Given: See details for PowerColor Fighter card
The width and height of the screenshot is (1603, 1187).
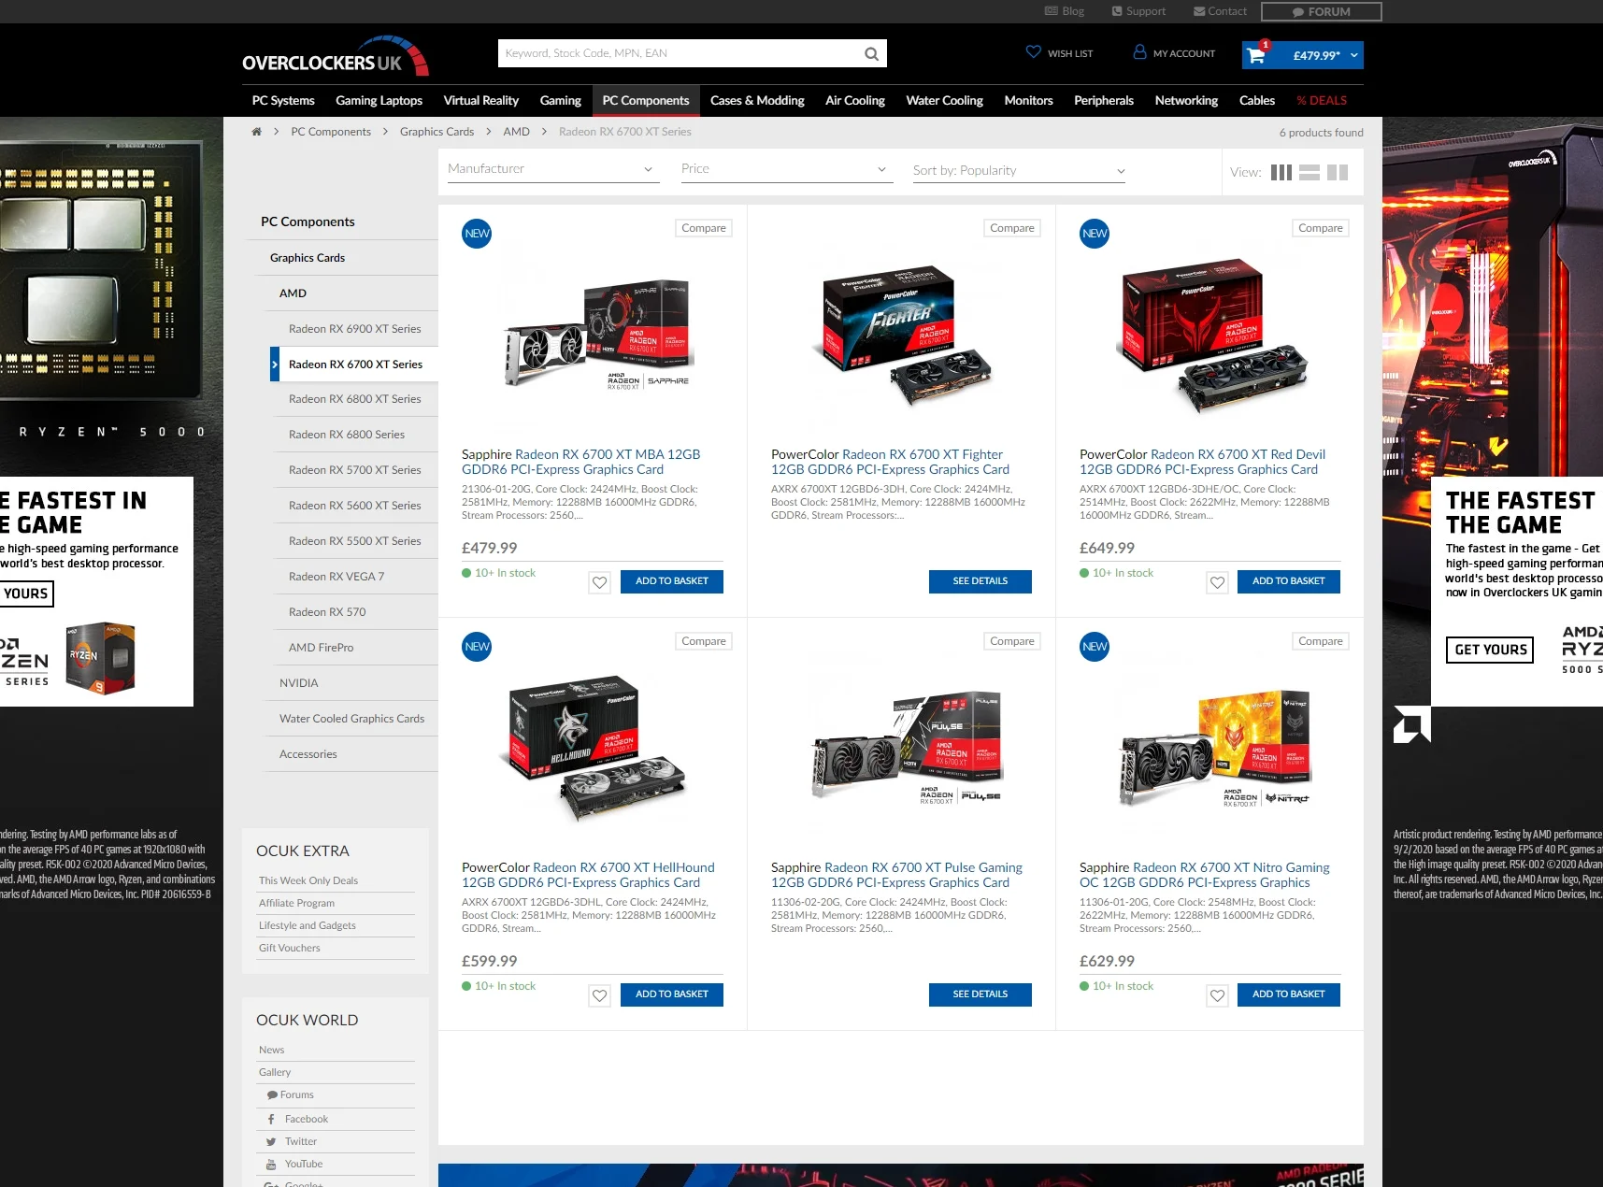Looking at the screenshot, I should pos(980,581).
